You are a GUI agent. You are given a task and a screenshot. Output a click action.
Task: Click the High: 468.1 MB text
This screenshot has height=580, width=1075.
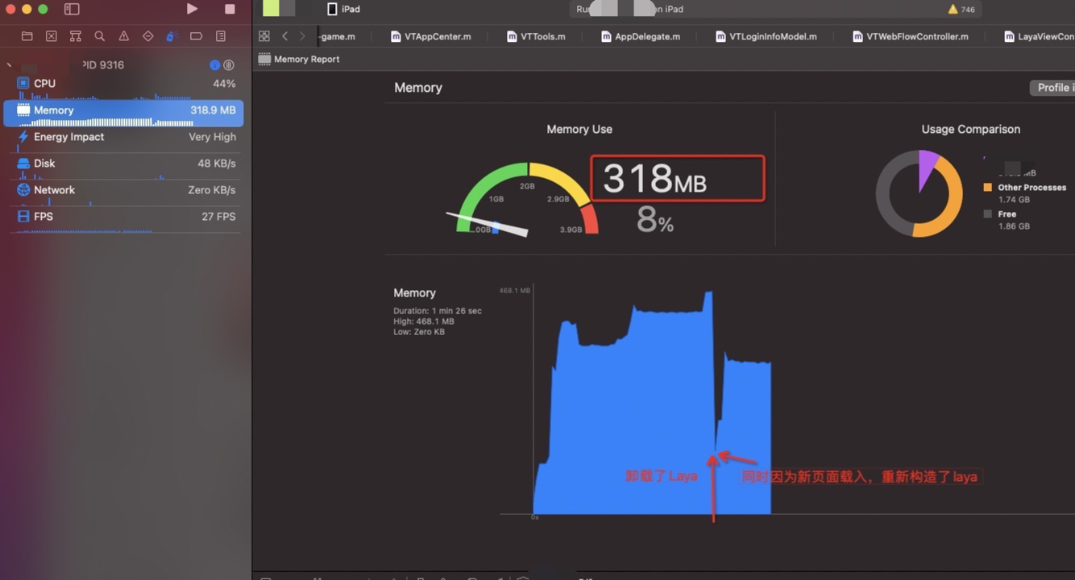click(424, 321)
